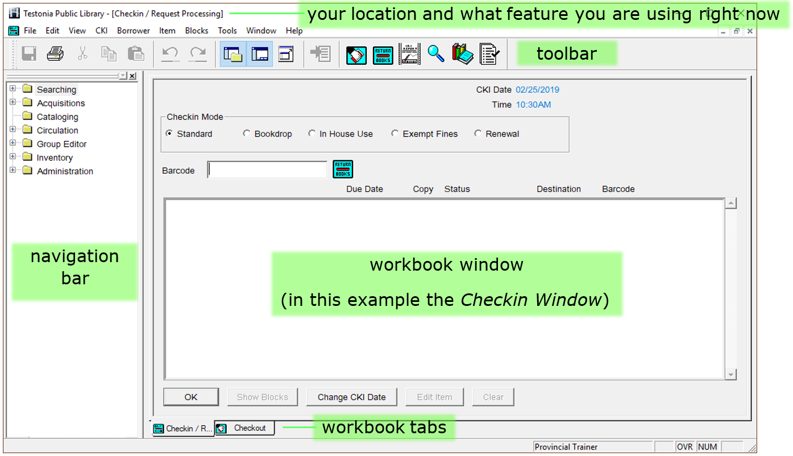Click the Change CKI Date button
The height and width of the screenshot is (456, 793).
coord(351,397)
